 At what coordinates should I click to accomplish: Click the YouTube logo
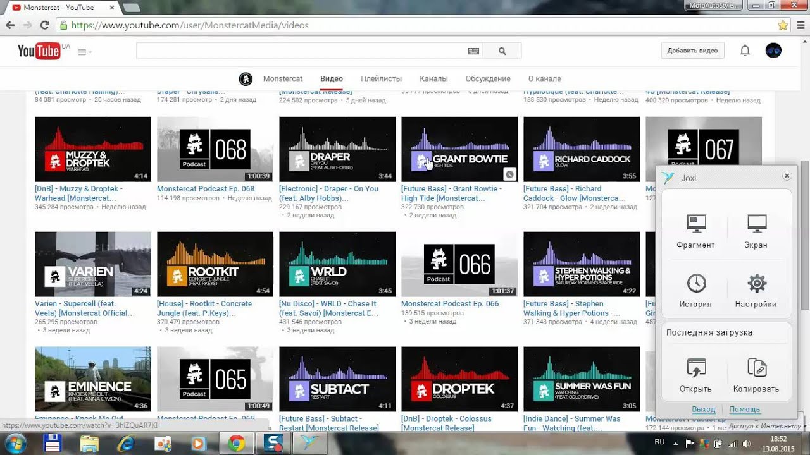pyautogui.click(x=39, y=51)
